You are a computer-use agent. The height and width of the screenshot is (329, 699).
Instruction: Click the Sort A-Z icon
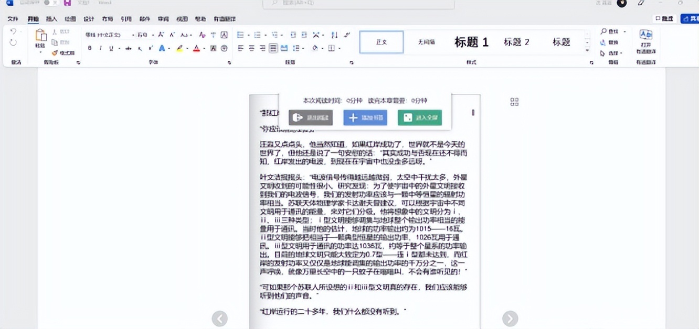334,35
